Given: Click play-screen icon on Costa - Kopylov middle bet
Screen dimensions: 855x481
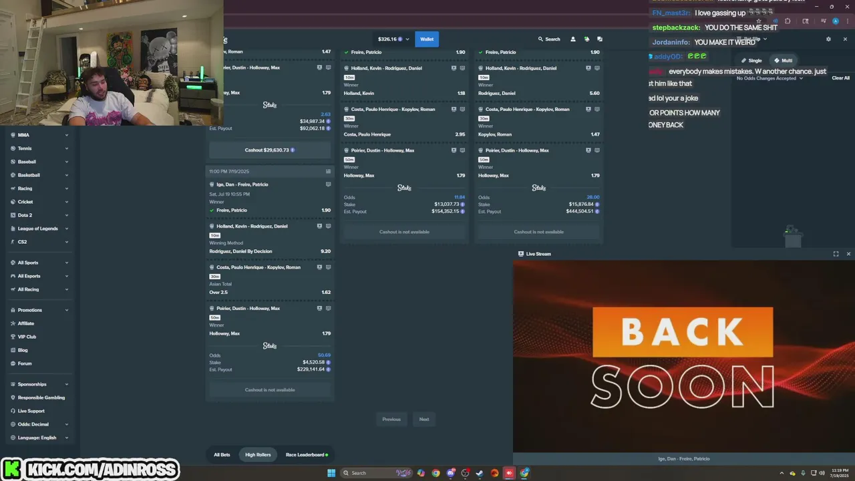Looking at the screenshot, I should tap(454, 110).
